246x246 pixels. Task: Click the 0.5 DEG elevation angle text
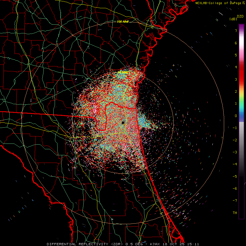134,244
